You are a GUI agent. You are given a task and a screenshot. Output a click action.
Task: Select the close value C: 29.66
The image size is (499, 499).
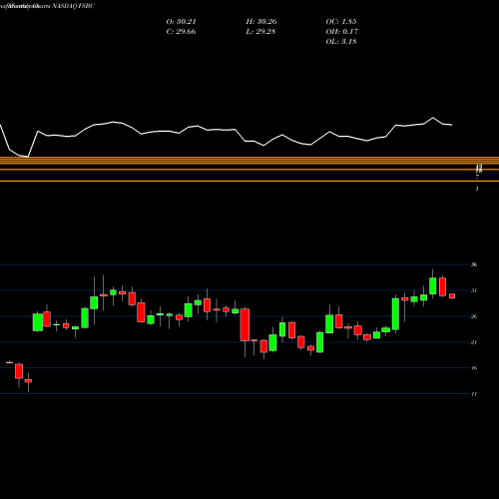(181, 32)
